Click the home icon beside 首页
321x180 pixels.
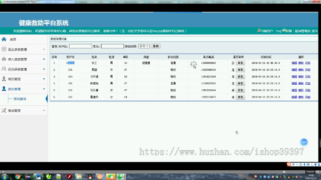pos(4,39)
